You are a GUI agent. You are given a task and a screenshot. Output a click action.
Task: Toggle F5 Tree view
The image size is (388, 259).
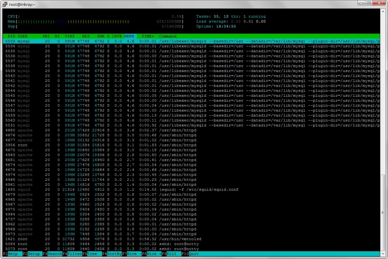(x=91, y=254)
